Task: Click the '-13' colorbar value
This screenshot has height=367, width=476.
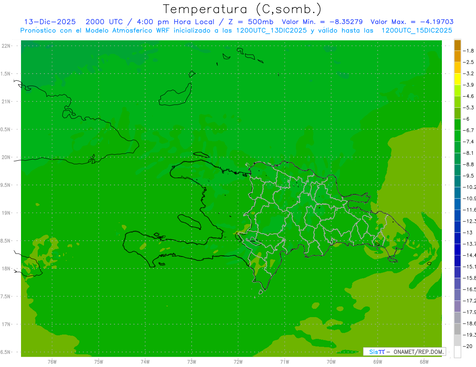Action: pos(468,232)
